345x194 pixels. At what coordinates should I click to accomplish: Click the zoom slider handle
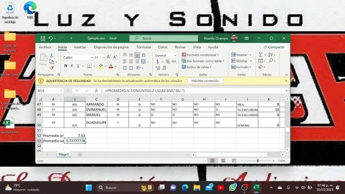click(258, 161)
